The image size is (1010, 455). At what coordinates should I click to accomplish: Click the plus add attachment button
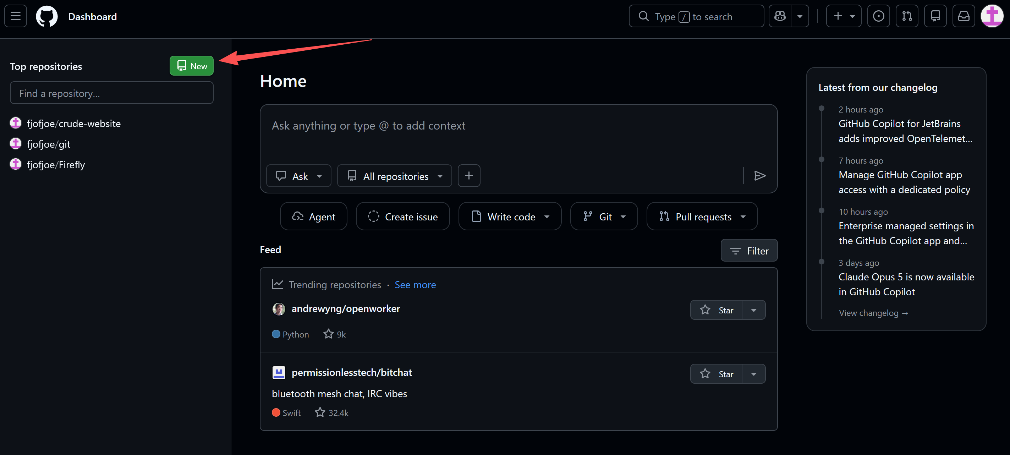point(469,176)
